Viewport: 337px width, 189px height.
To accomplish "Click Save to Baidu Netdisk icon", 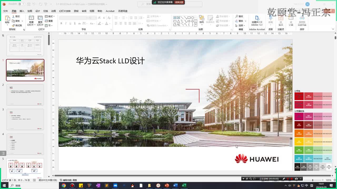I will 302,18.
